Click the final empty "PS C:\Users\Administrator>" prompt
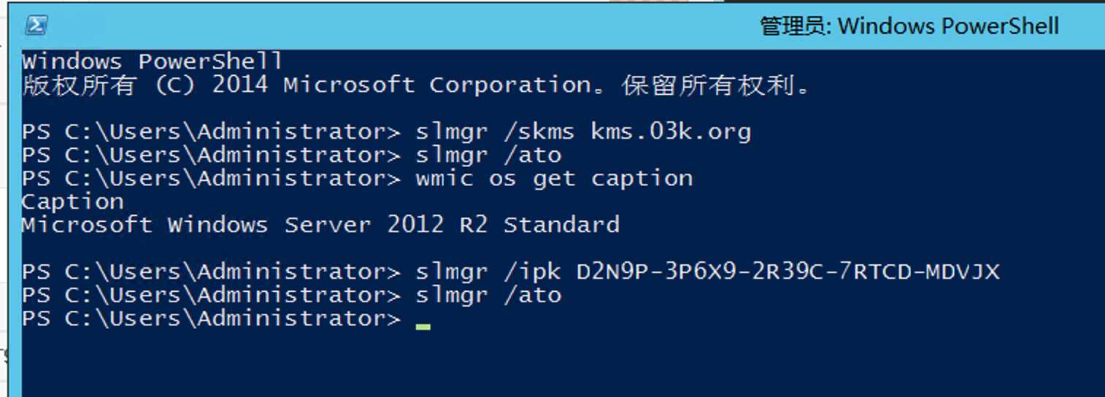Screen dimensions: 1105x397 pos(211,319)
